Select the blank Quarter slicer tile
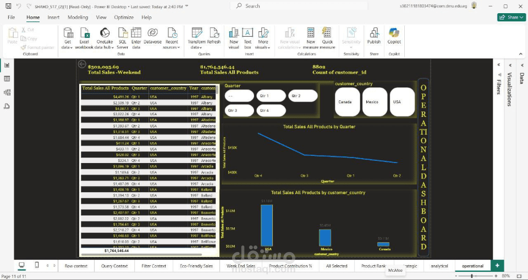Screen dimensions: 528x280 point(239,96)
